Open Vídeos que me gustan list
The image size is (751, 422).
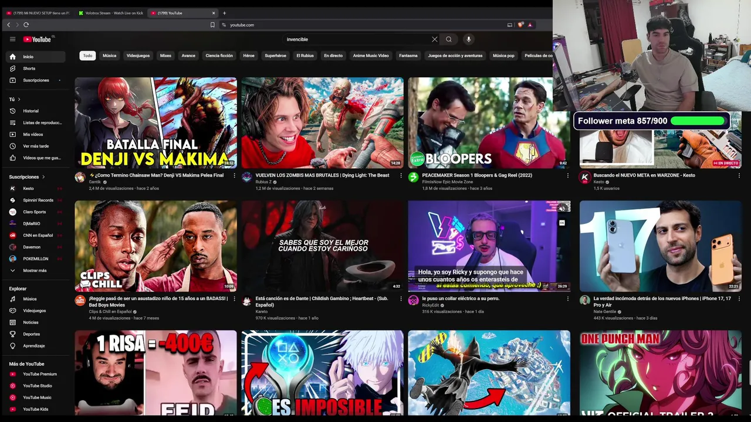coord(35,158)
